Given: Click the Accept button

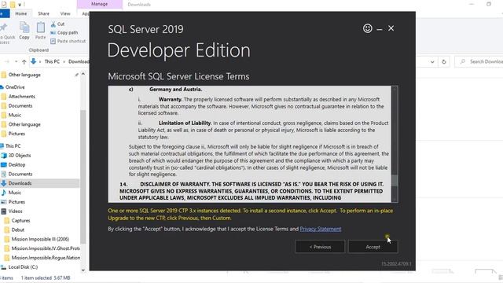Looking at the screenshot, I should point(373,247).
